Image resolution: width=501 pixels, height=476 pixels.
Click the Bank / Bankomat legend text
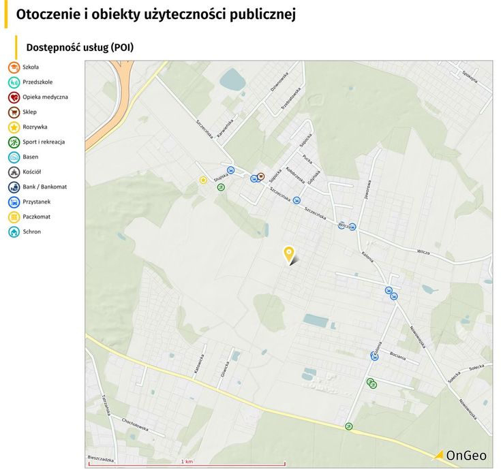(x=45, y=187)
